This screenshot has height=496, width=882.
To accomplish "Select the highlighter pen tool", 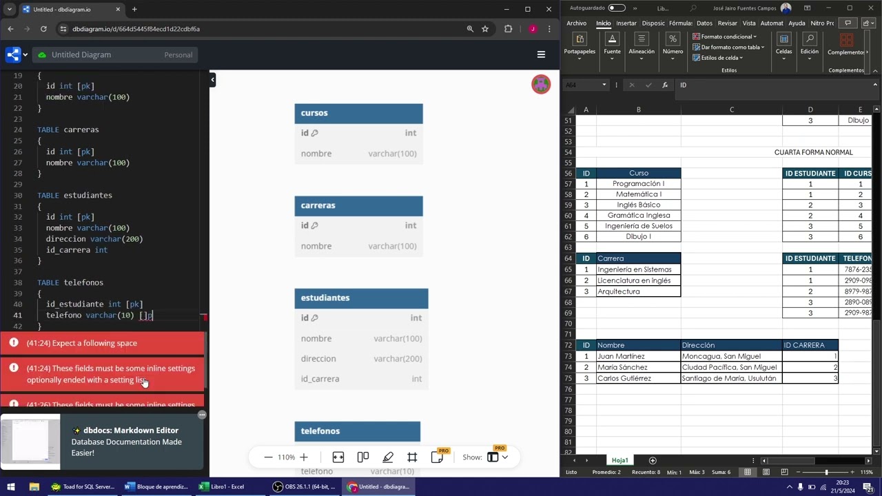I will point(388,457).
